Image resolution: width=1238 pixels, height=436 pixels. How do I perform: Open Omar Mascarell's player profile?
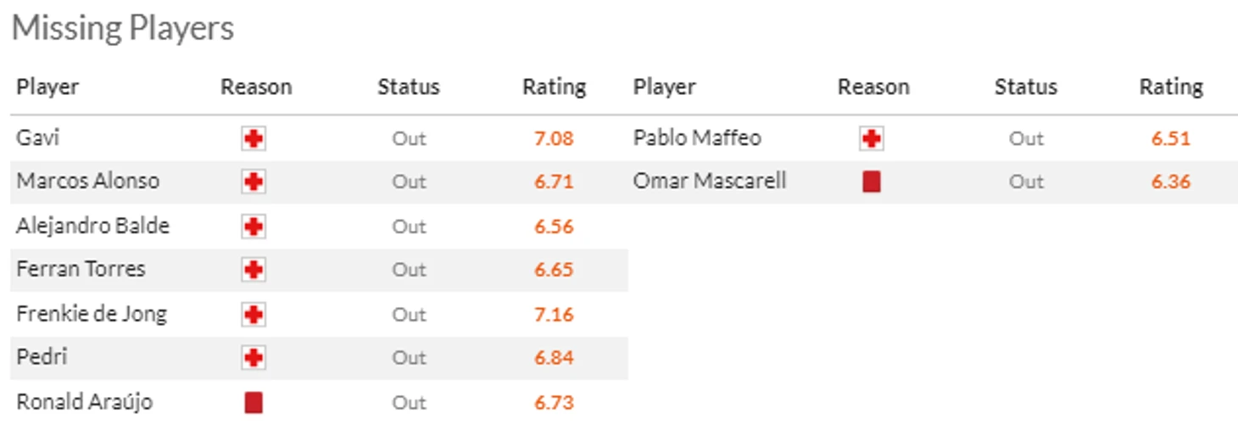click(710, 181)
